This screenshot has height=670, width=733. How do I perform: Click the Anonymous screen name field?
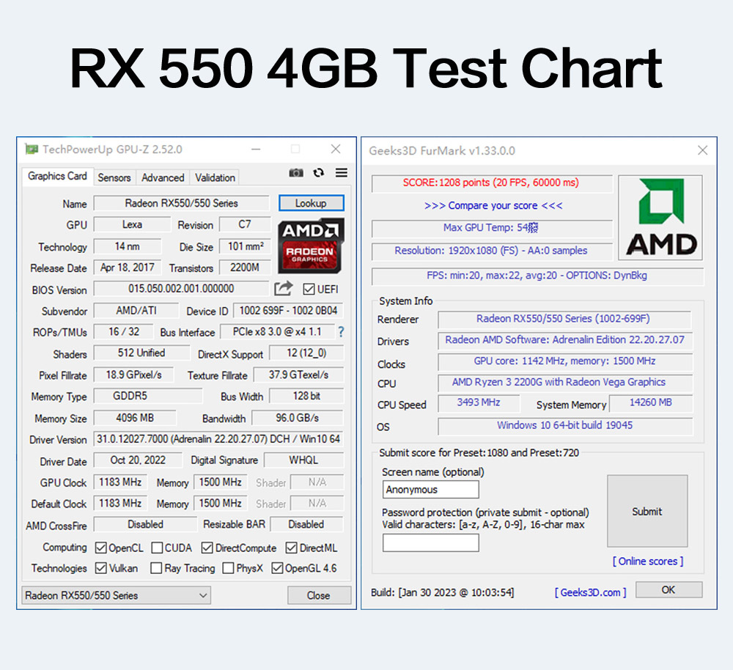pyautogui.click(x=430, y=490)
